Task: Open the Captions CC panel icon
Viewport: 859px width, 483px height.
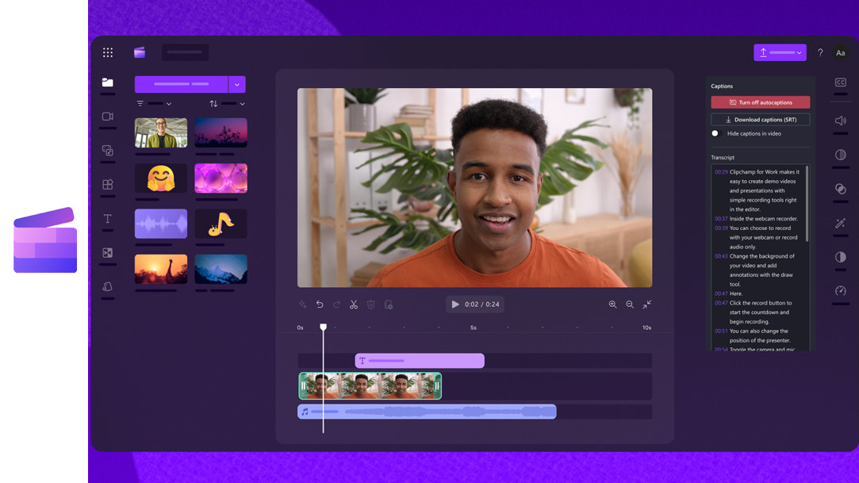Action: 841,82
